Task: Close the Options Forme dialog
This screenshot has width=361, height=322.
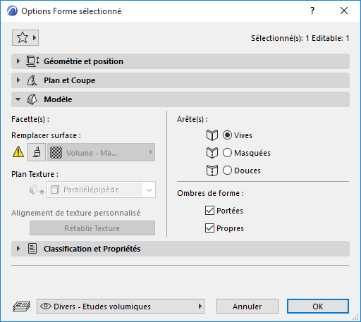Action: [x=344, y=11]
